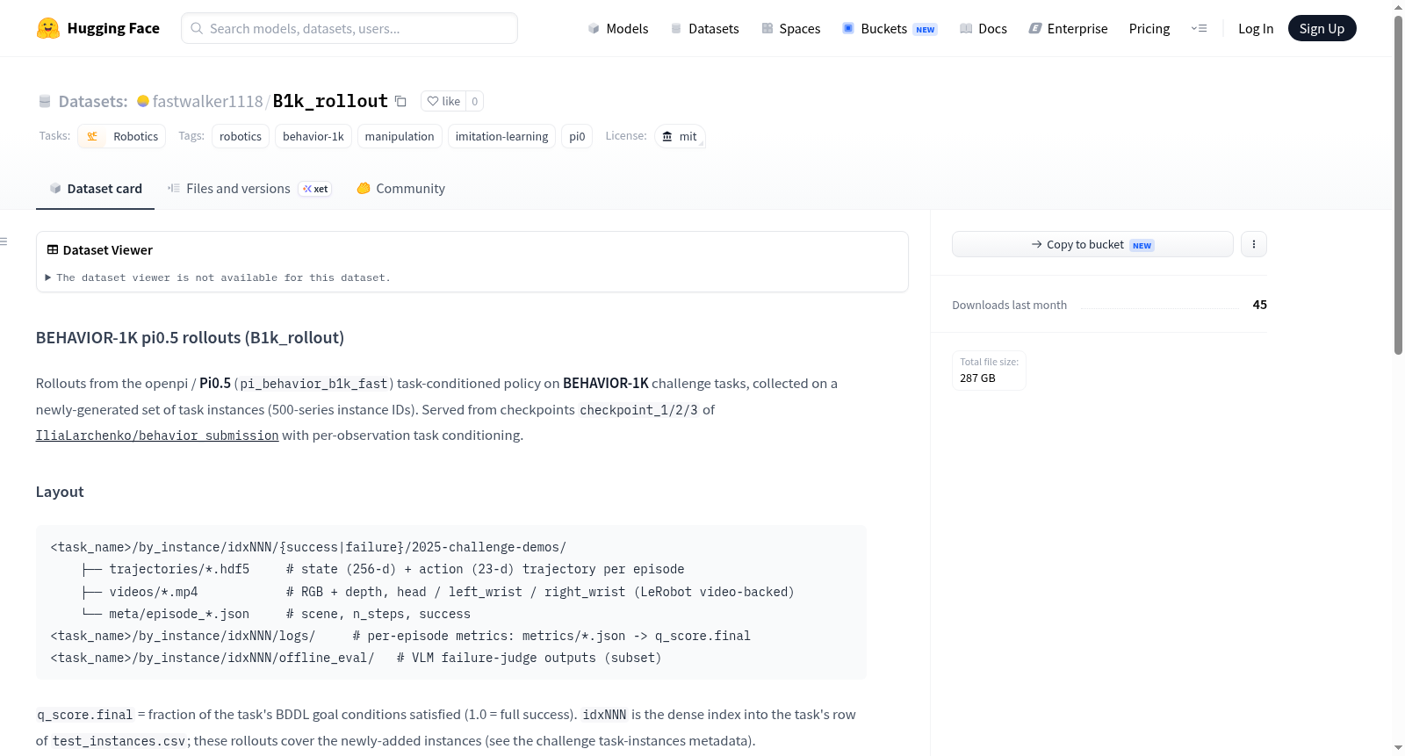Screen dimensions: 1405x756
Task: Open the fastwalker1118 profile link
Action: point(207,101)
